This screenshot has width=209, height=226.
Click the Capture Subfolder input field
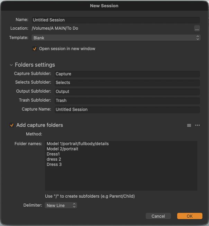coord(127,74)
